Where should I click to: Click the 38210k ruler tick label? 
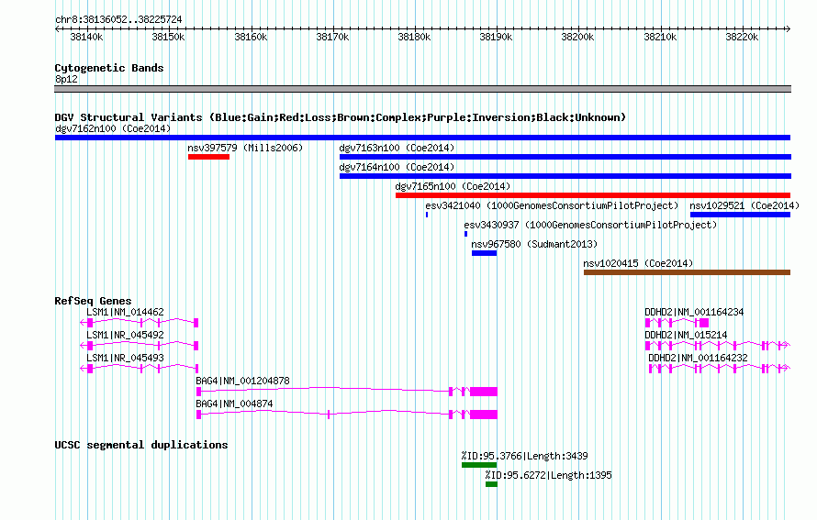tap(660, 37)
